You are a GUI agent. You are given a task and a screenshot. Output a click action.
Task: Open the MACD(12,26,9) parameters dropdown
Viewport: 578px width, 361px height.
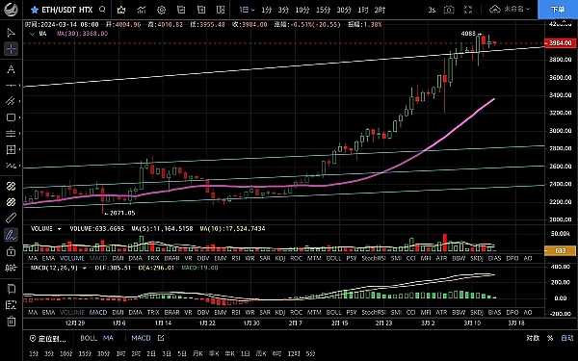coord(85,268)
